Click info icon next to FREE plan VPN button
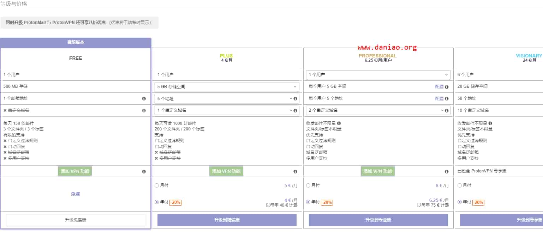The image size is (543, 232). 144,172
